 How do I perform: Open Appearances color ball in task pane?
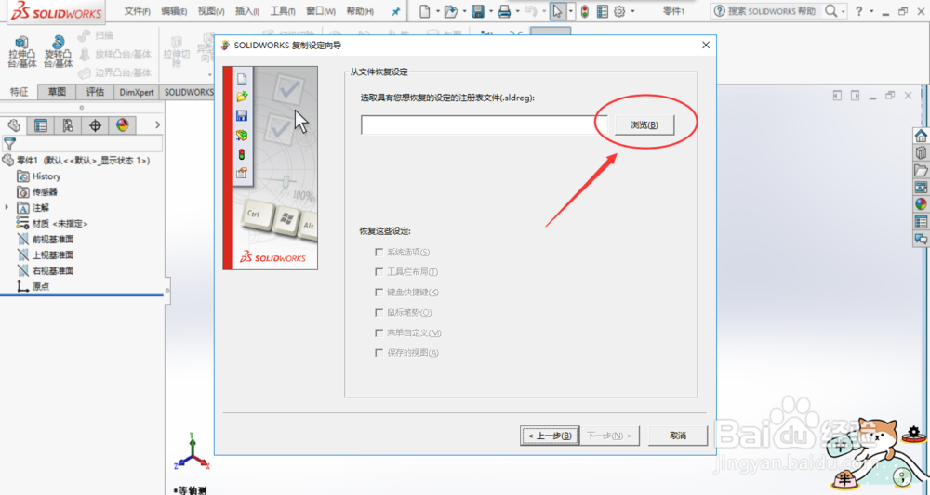(x=921, y=204)
